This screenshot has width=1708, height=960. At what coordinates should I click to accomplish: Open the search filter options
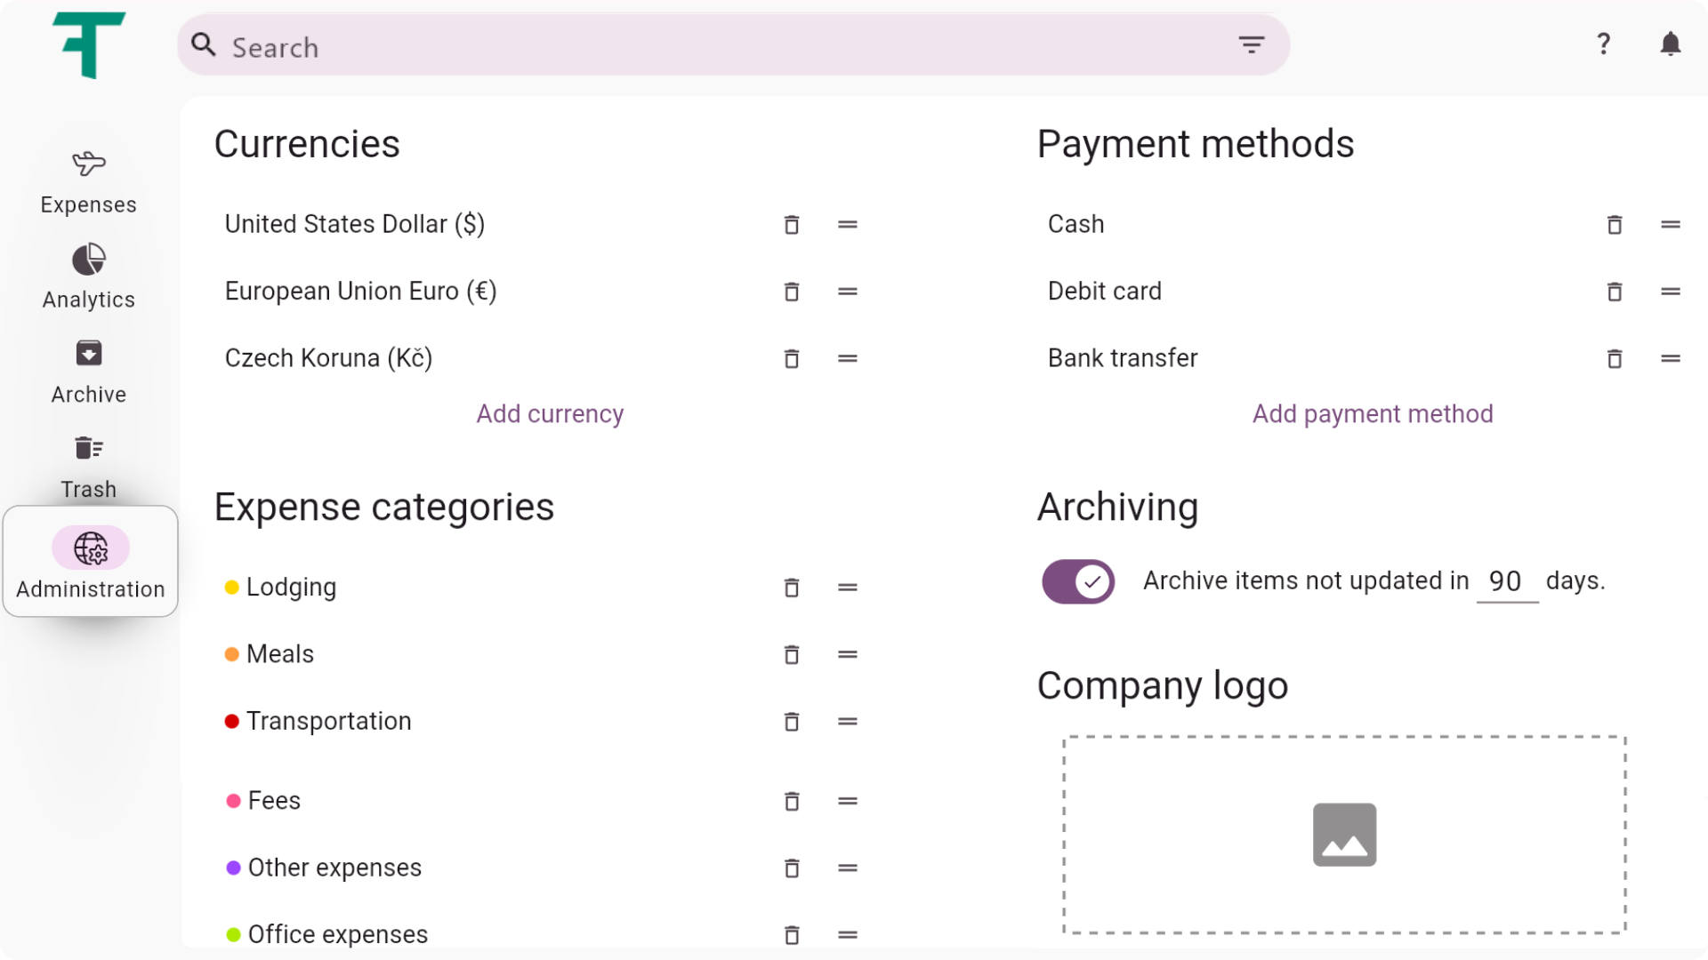[x=1252, y=44]
